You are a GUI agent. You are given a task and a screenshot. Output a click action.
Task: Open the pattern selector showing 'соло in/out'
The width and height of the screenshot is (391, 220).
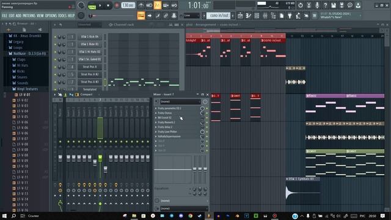(x=219, y=16)
